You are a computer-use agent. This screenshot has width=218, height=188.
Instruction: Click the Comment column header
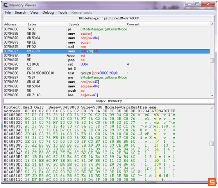[x=141, y=24]
